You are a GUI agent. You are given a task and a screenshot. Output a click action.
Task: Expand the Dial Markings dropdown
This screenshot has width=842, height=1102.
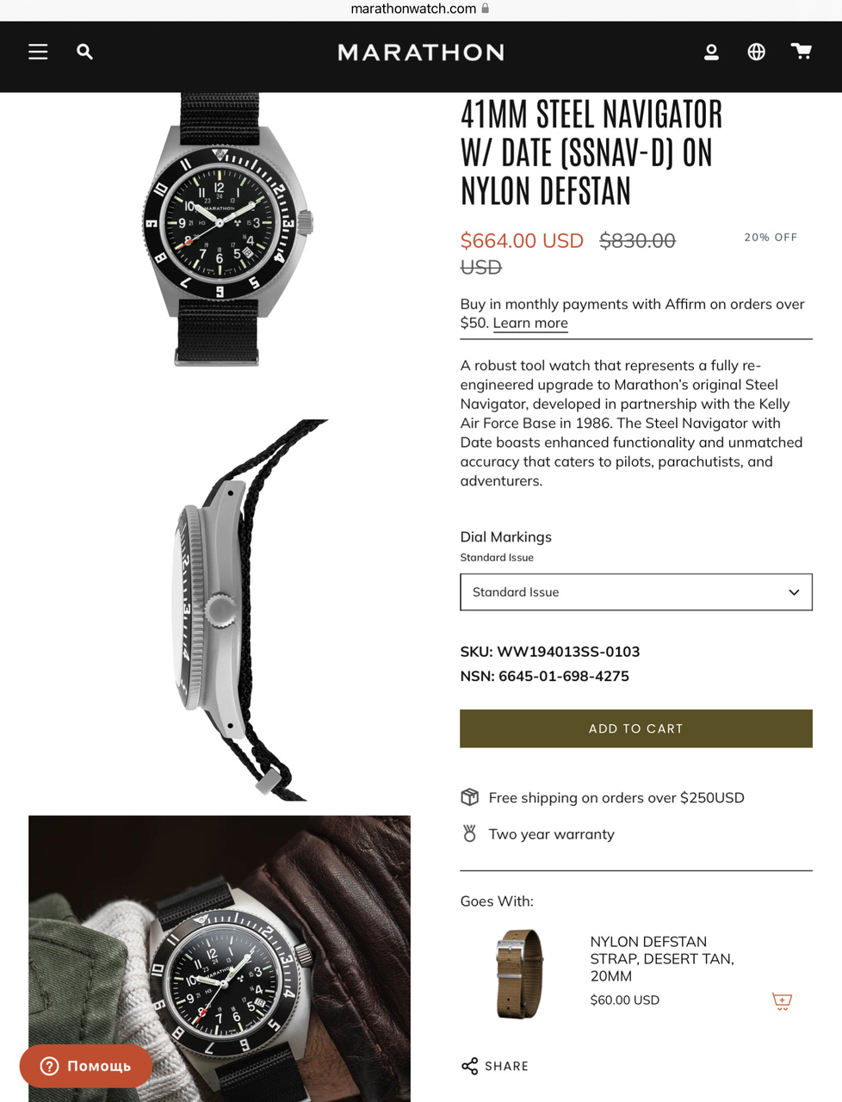click(x=636, y=592)
